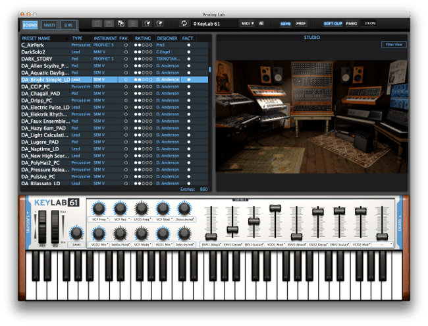Click the New preset icon in toolbar
428x326 pixels.
pos(97,24)
